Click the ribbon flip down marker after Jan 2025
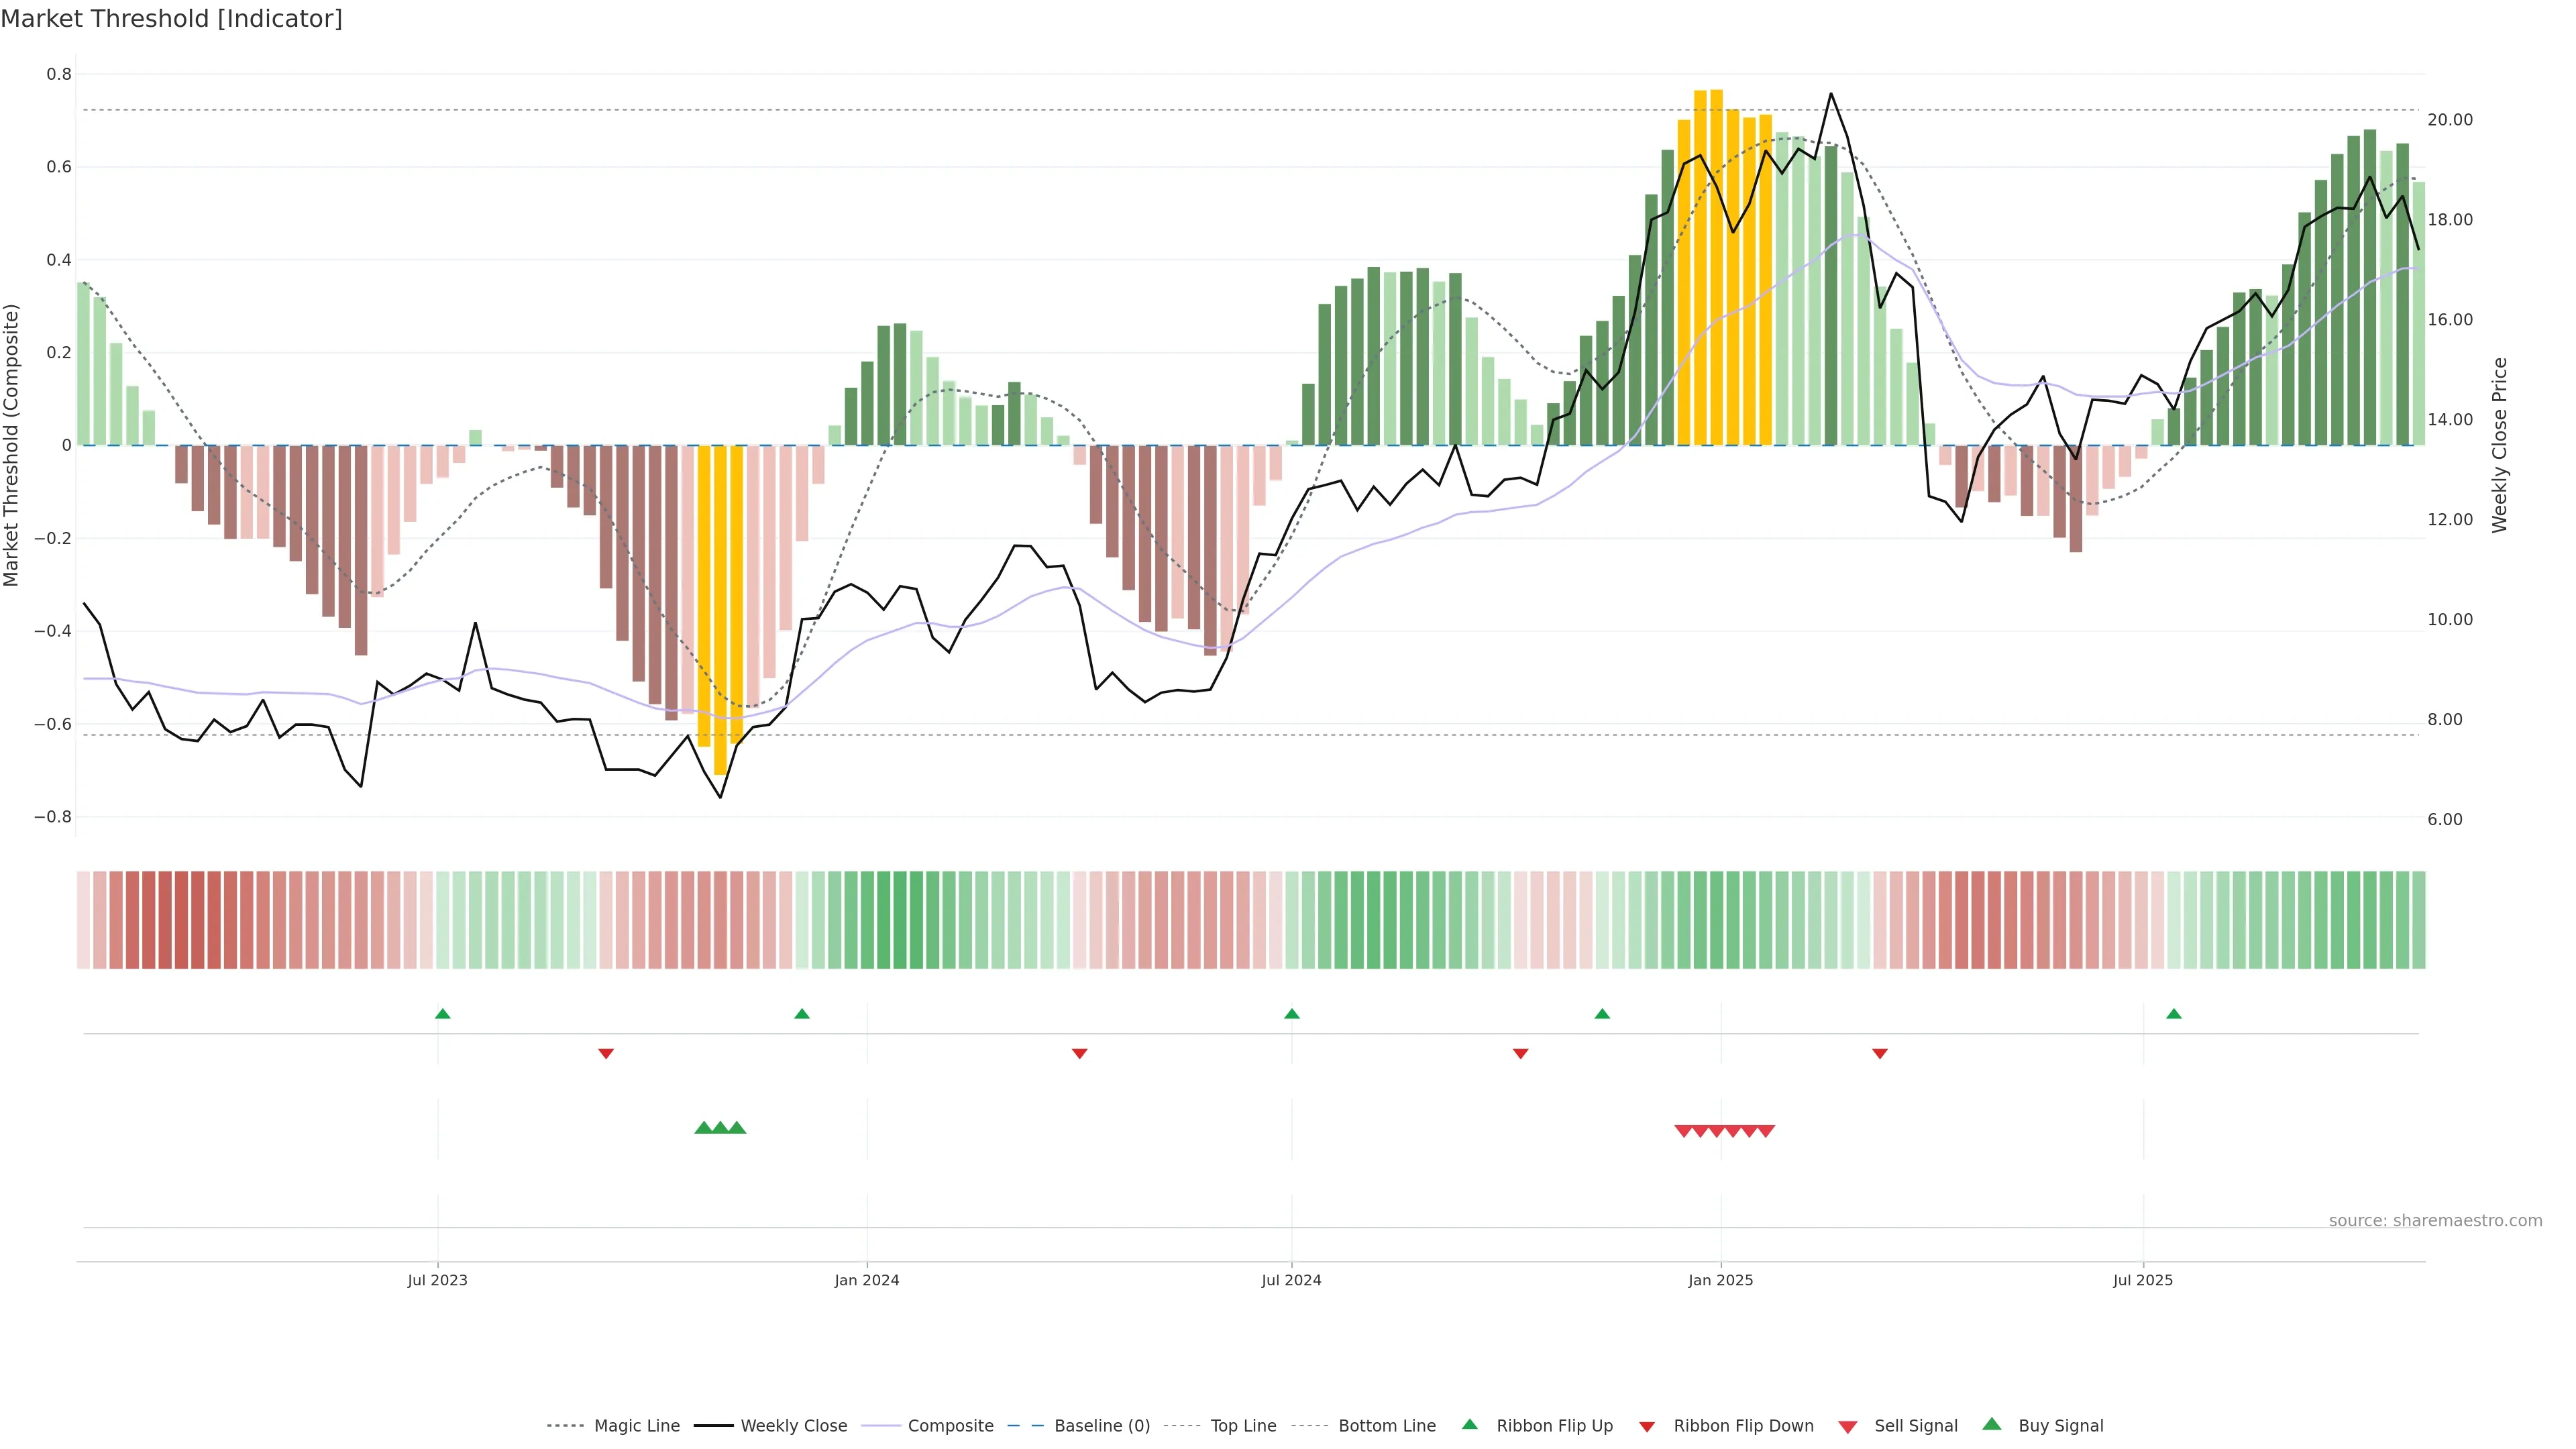The height and width of the screenshot is (1449, 2576). tap(1880, 1054)
